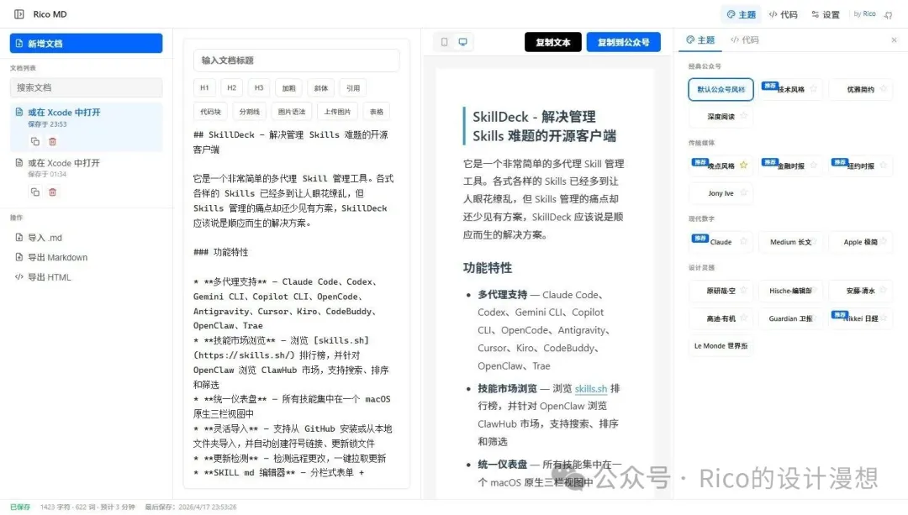
Task: Focus the 搜索文档 search field
Action: (x=87, y=87)
